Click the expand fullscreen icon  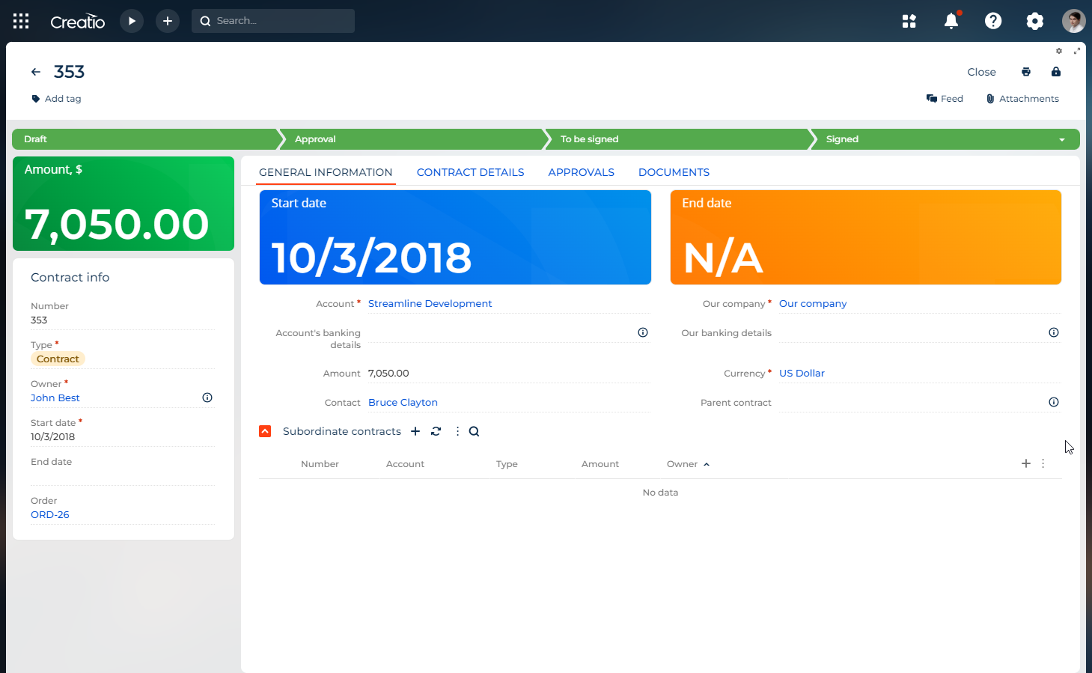(x=1077, y=51)
